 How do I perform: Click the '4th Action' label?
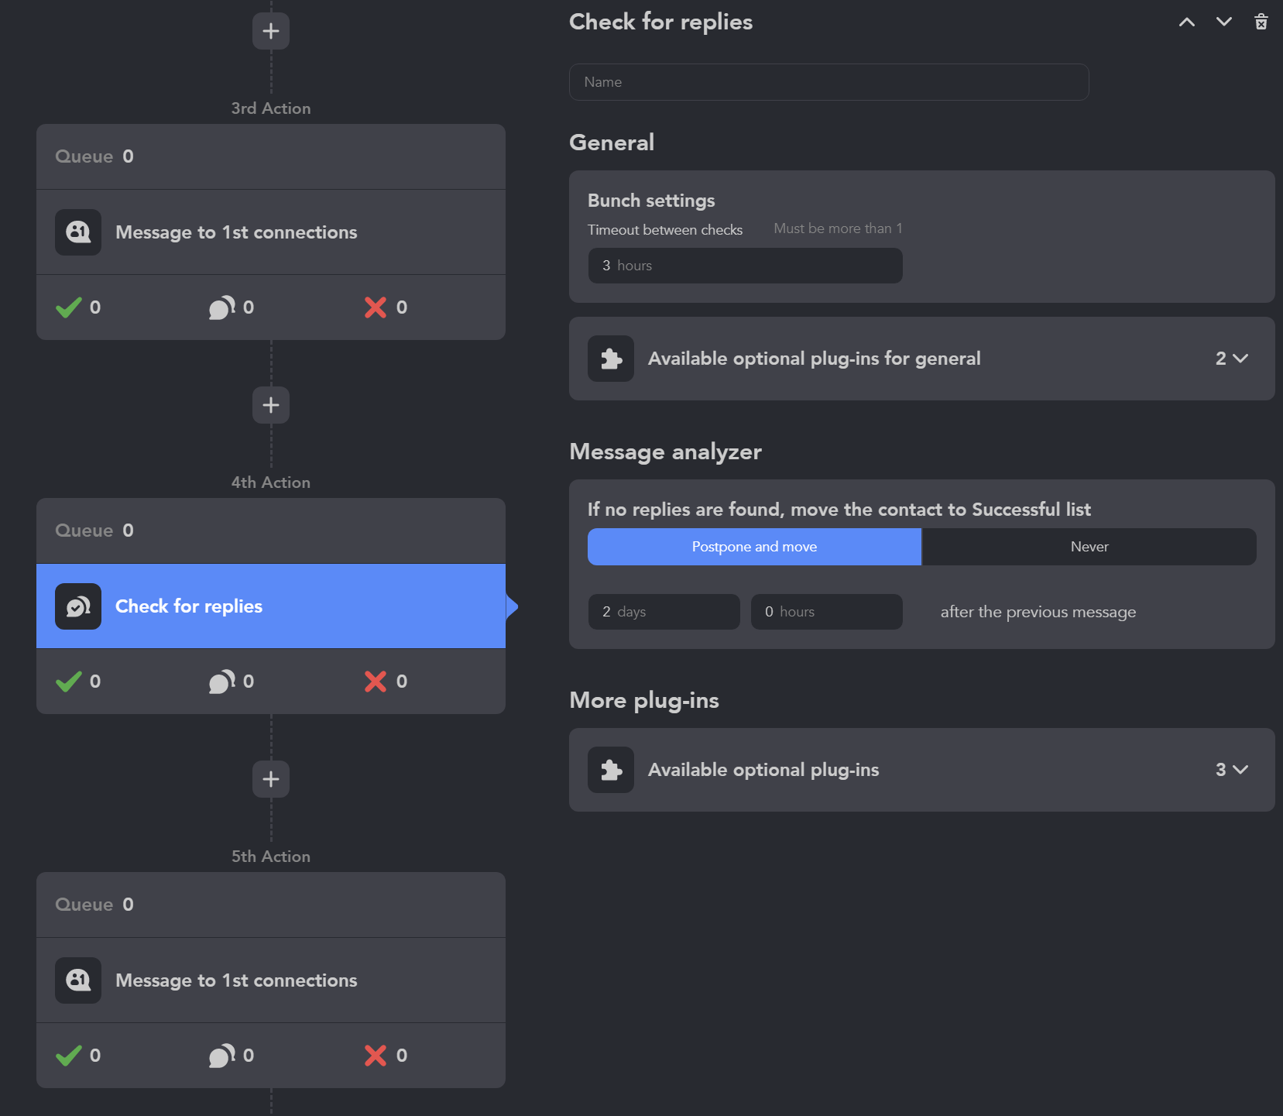click(271, 482)
